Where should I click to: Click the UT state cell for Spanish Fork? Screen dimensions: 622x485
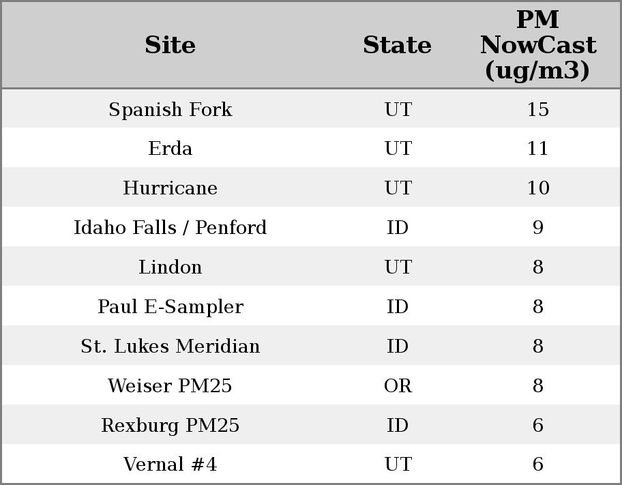[x=398, y=109]
